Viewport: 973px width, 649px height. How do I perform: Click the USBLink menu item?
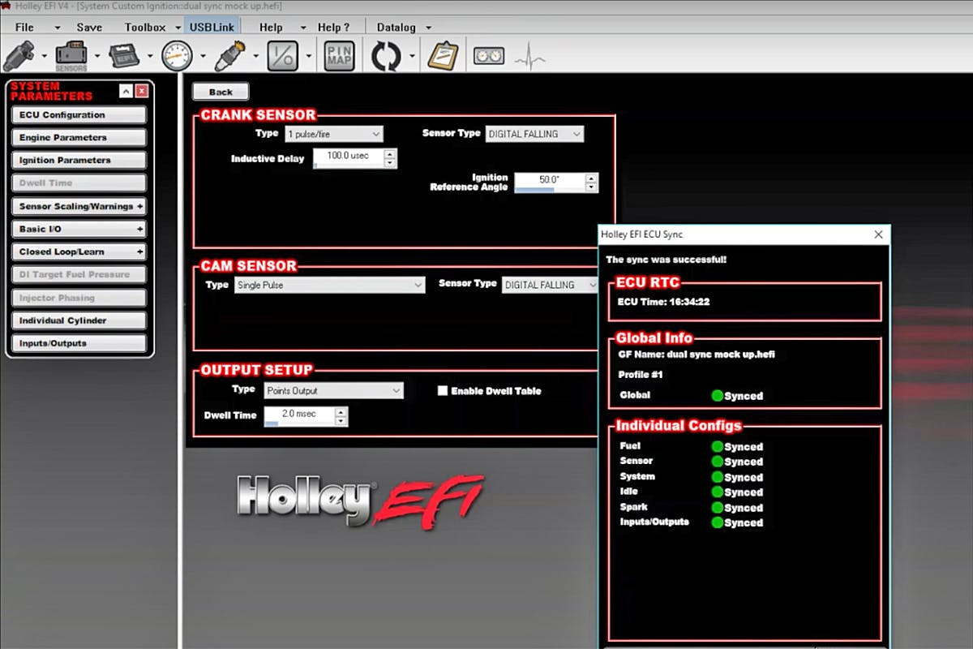click(212, 27)
